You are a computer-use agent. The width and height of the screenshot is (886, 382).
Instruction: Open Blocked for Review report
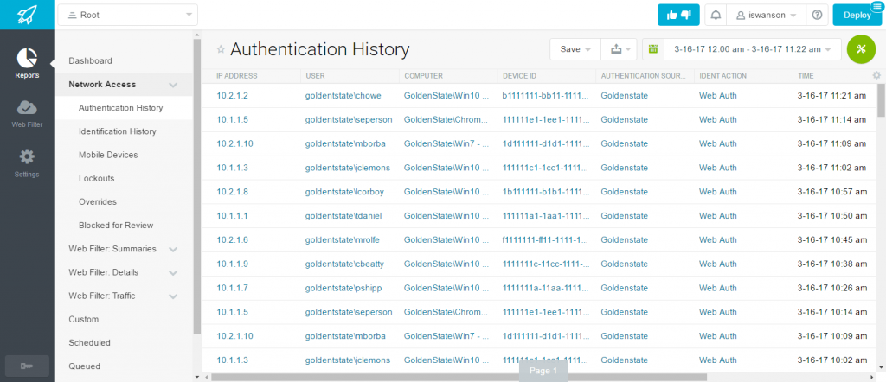pos(116,225)
